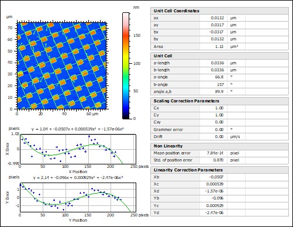Select the Cx value 1.00 cell
This screenshot has width=293, height=227.
click(x=213, y=108)
